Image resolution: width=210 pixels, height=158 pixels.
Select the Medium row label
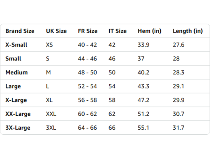click(16, 72)
